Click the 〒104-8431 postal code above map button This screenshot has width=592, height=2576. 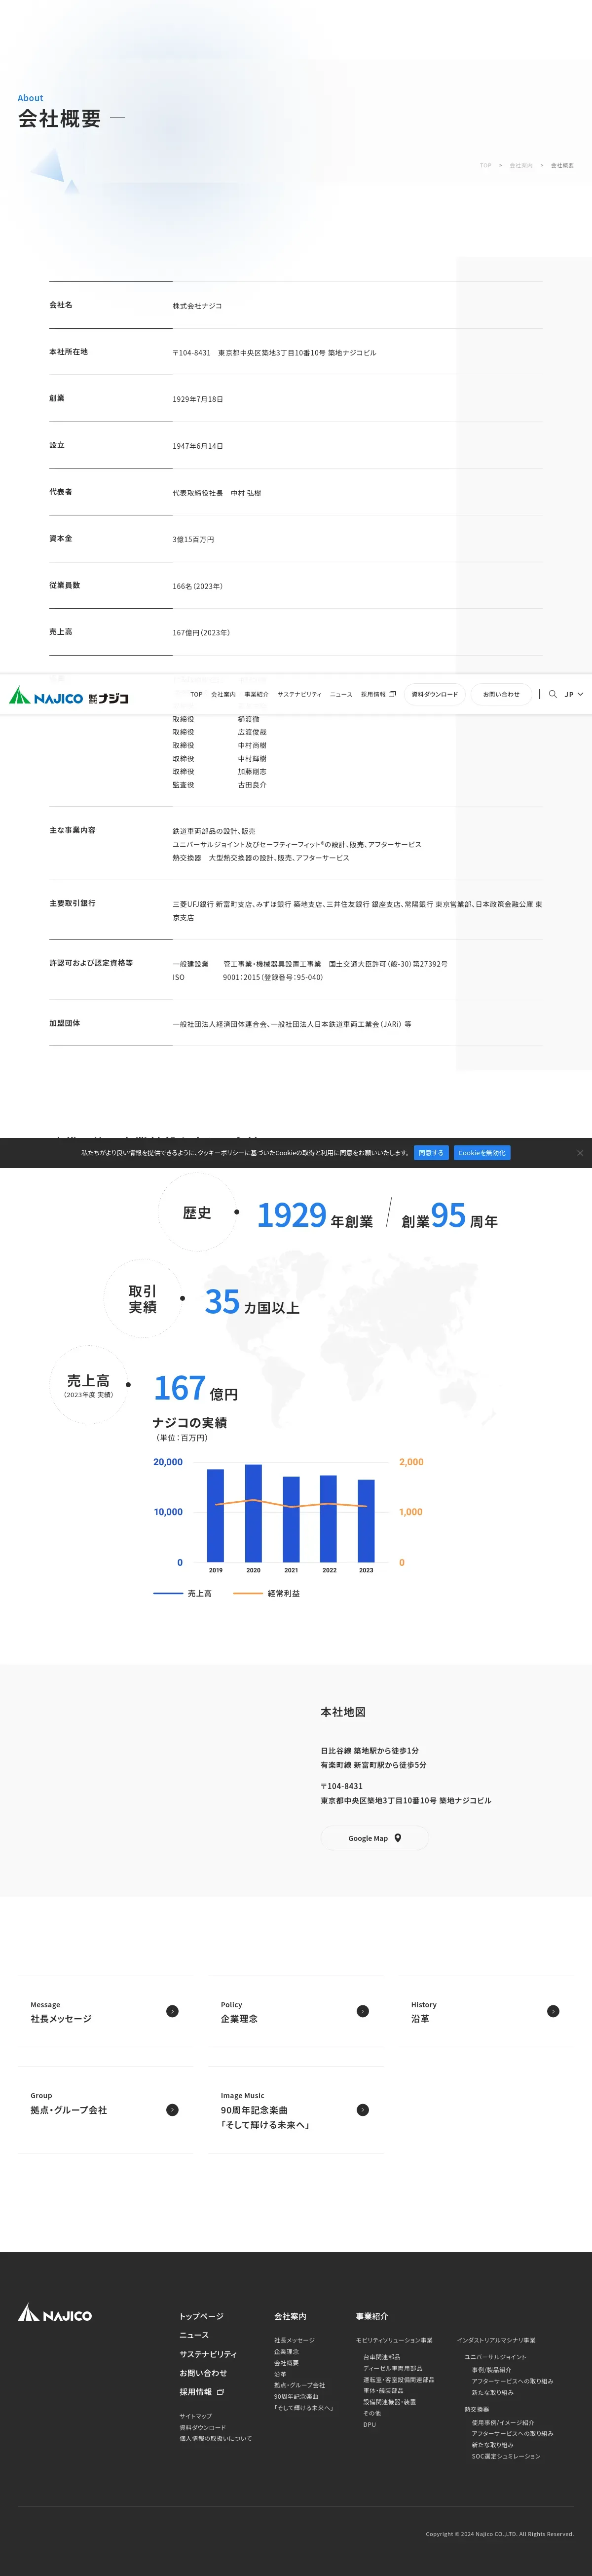(x=342, y=1786)
